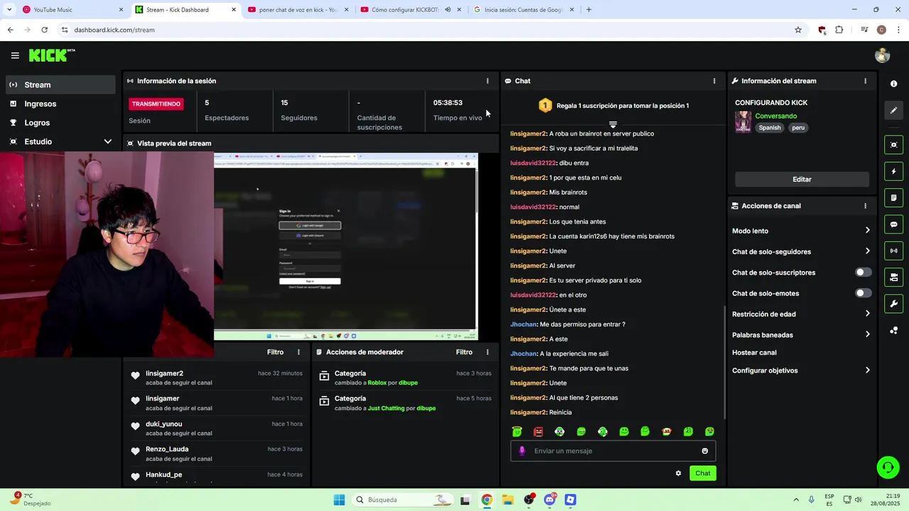Click follower duki_yunou in activity list

[x=163, y=424]
